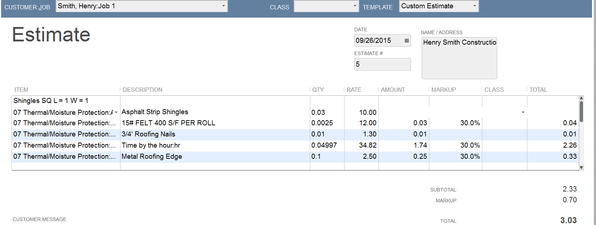
Task: Open item dropdown on Asphalt Strip Shingles row
Action: tap(116, 113)
